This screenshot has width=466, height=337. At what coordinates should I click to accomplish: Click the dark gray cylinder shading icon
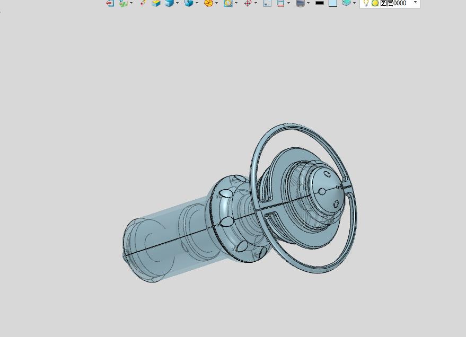point(301,3)
